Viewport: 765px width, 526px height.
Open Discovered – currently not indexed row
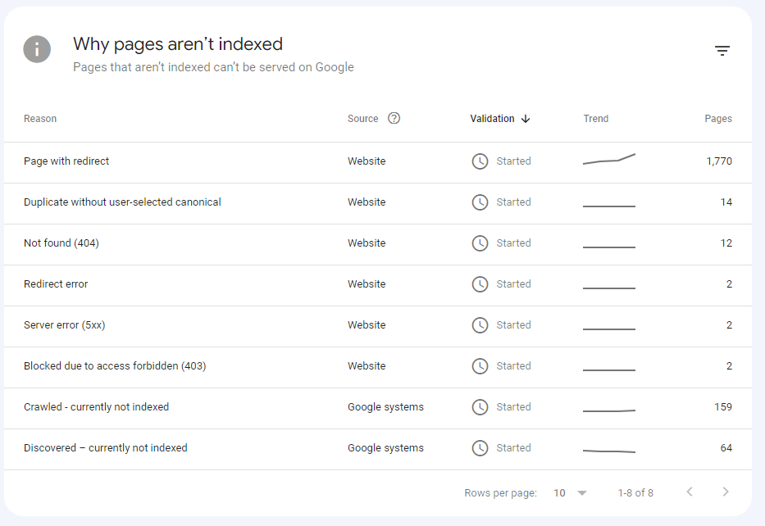[x=105, y=448]
